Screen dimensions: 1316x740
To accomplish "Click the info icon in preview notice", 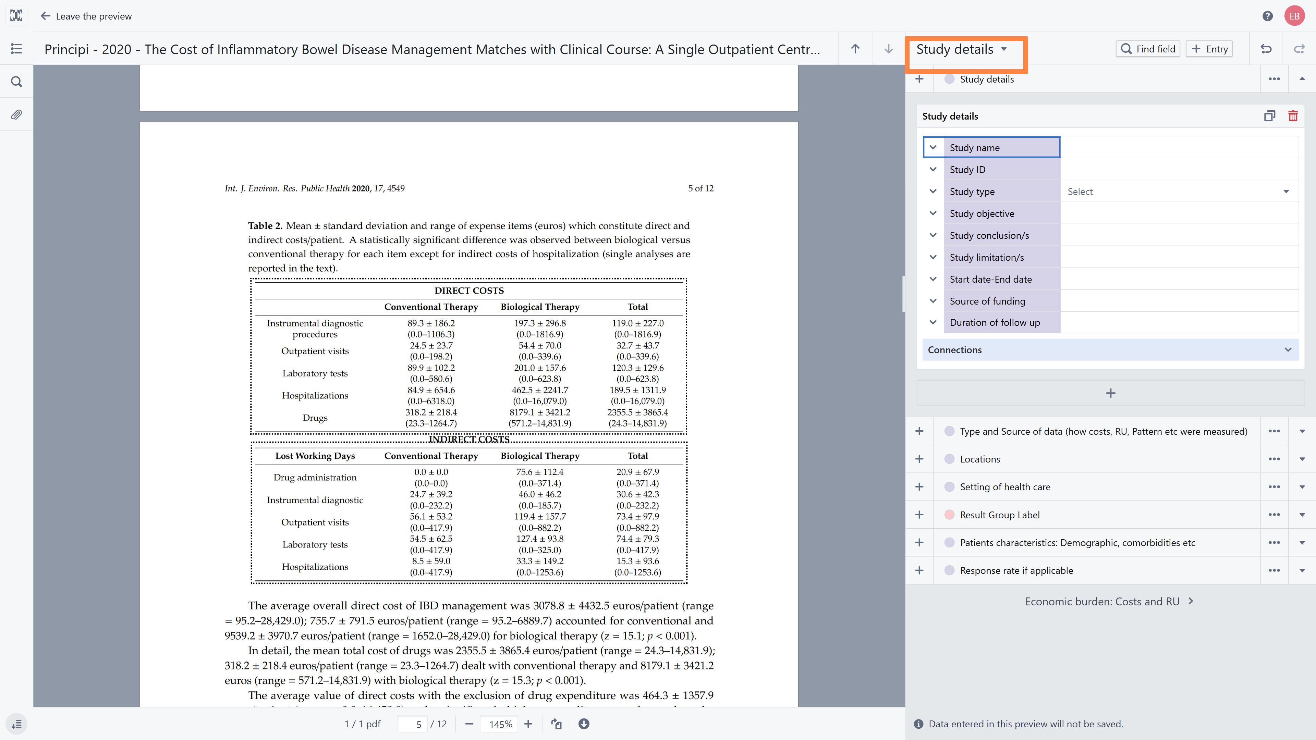I will coord(918,724).
